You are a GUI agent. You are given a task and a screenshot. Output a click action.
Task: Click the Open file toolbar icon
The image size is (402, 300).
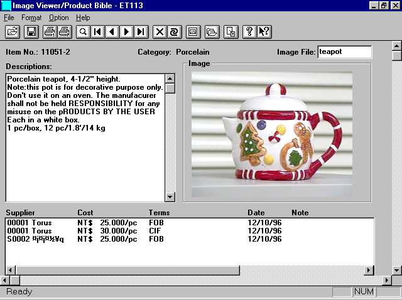(13, 32)
